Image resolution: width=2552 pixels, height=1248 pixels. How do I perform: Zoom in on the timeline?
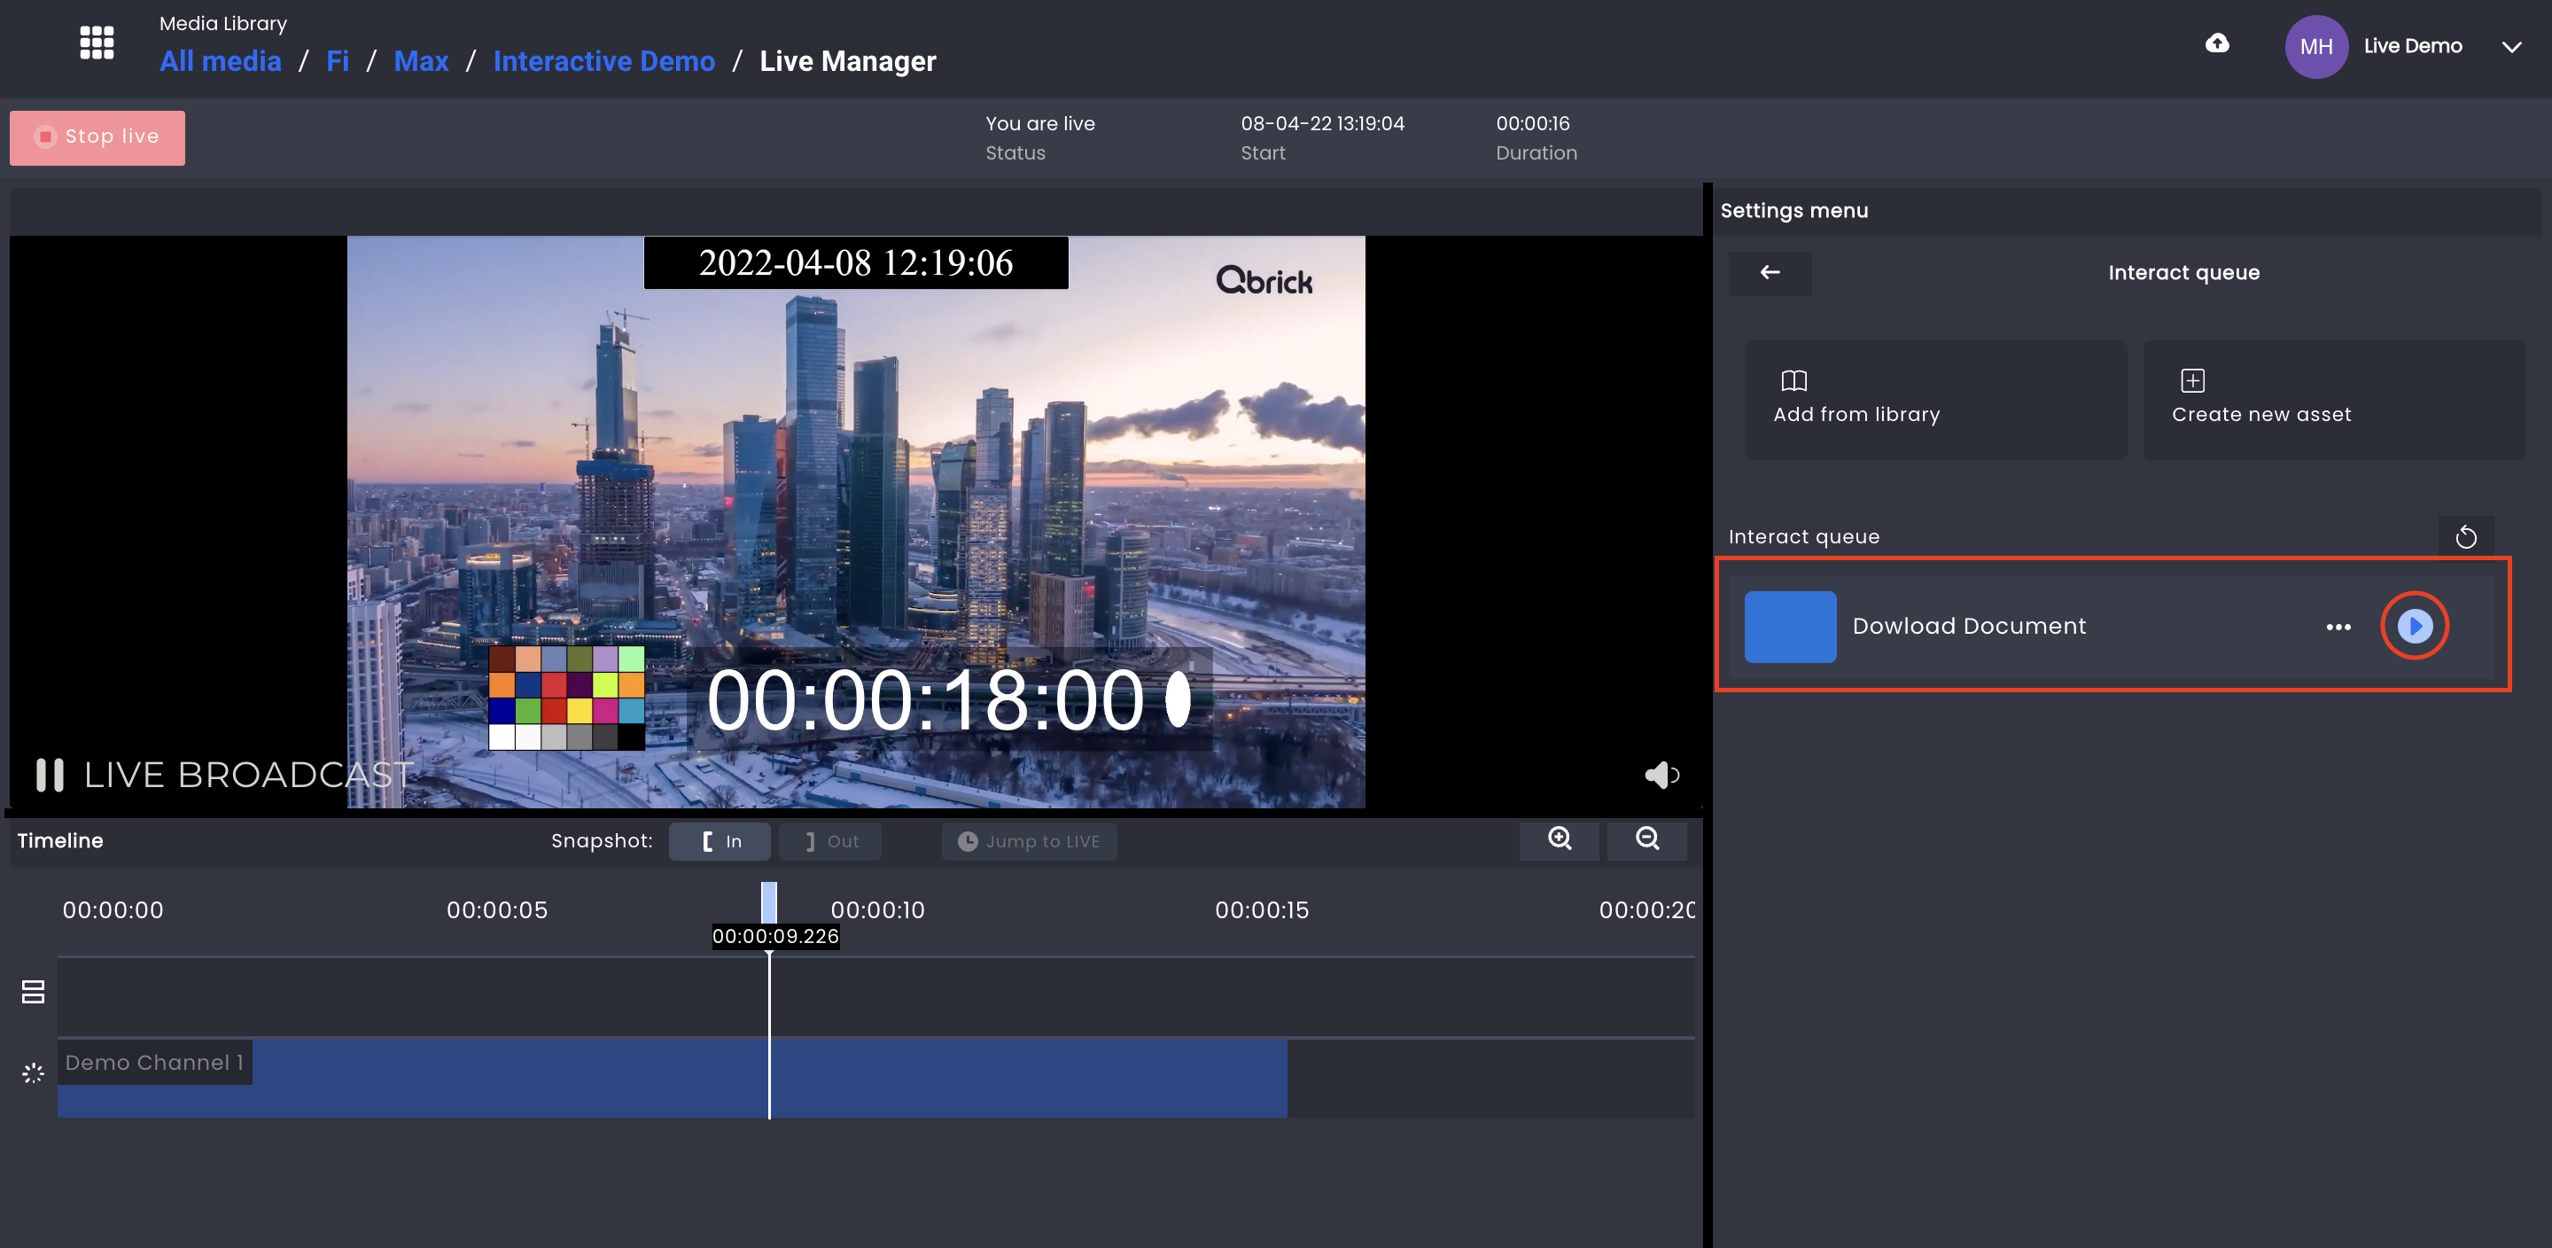click(1560, 839)
